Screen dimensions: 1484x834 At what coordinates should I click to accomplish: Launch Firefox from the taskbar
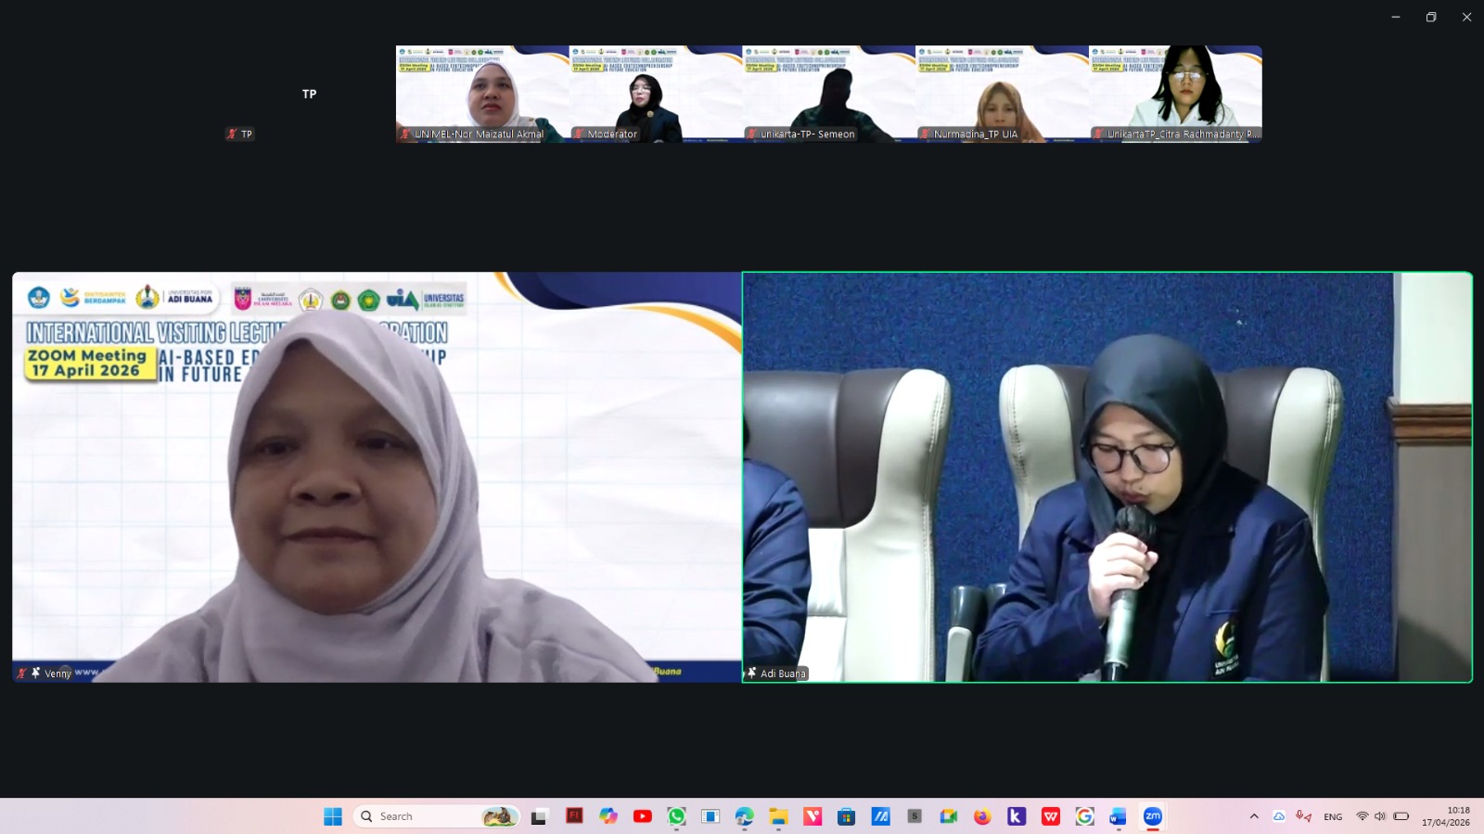(x=982, y=816)
